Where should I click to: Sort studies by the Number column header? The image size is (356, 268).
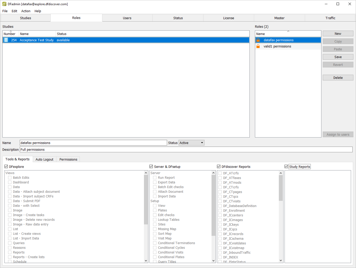point(10,34)
